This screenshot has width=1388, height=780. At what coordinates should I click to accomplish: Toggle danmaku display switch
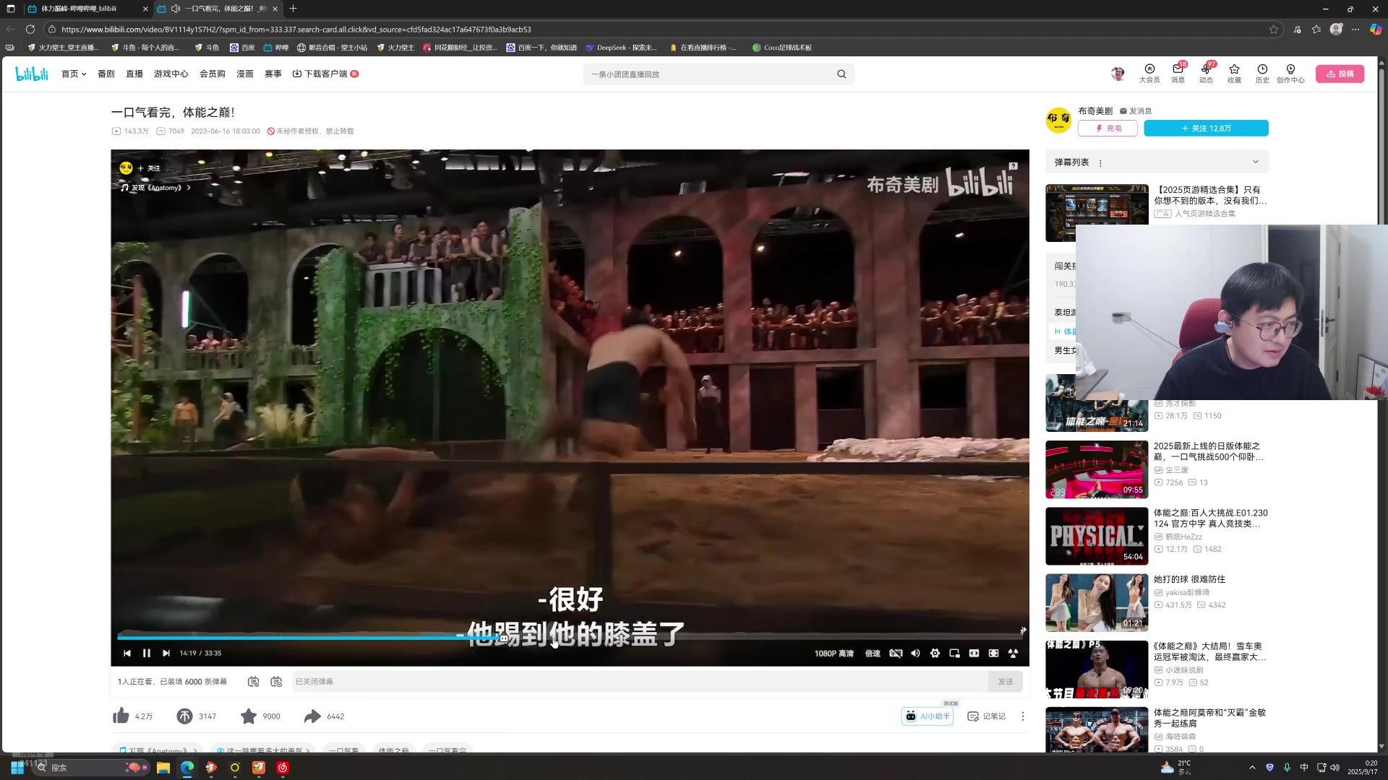(x=253, y=681)
